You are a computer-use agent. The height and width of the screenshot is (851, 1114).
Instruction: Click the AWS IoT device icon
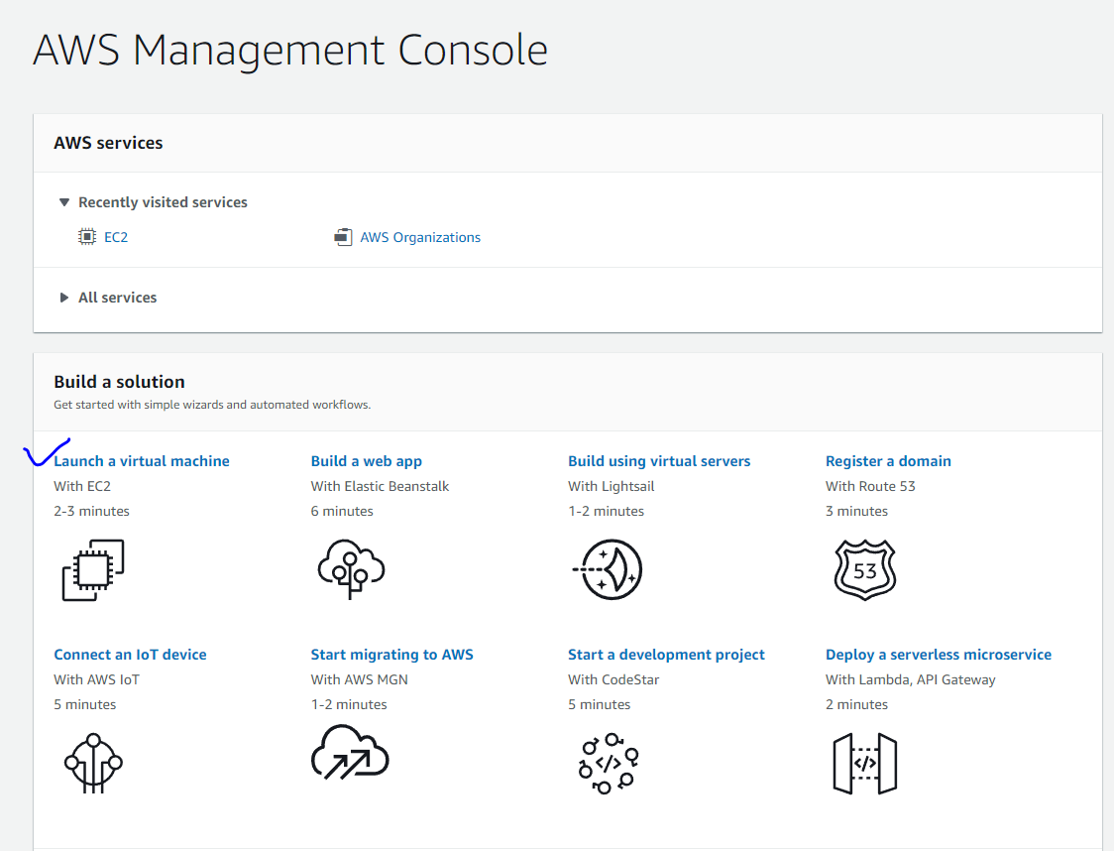point(93,764)
